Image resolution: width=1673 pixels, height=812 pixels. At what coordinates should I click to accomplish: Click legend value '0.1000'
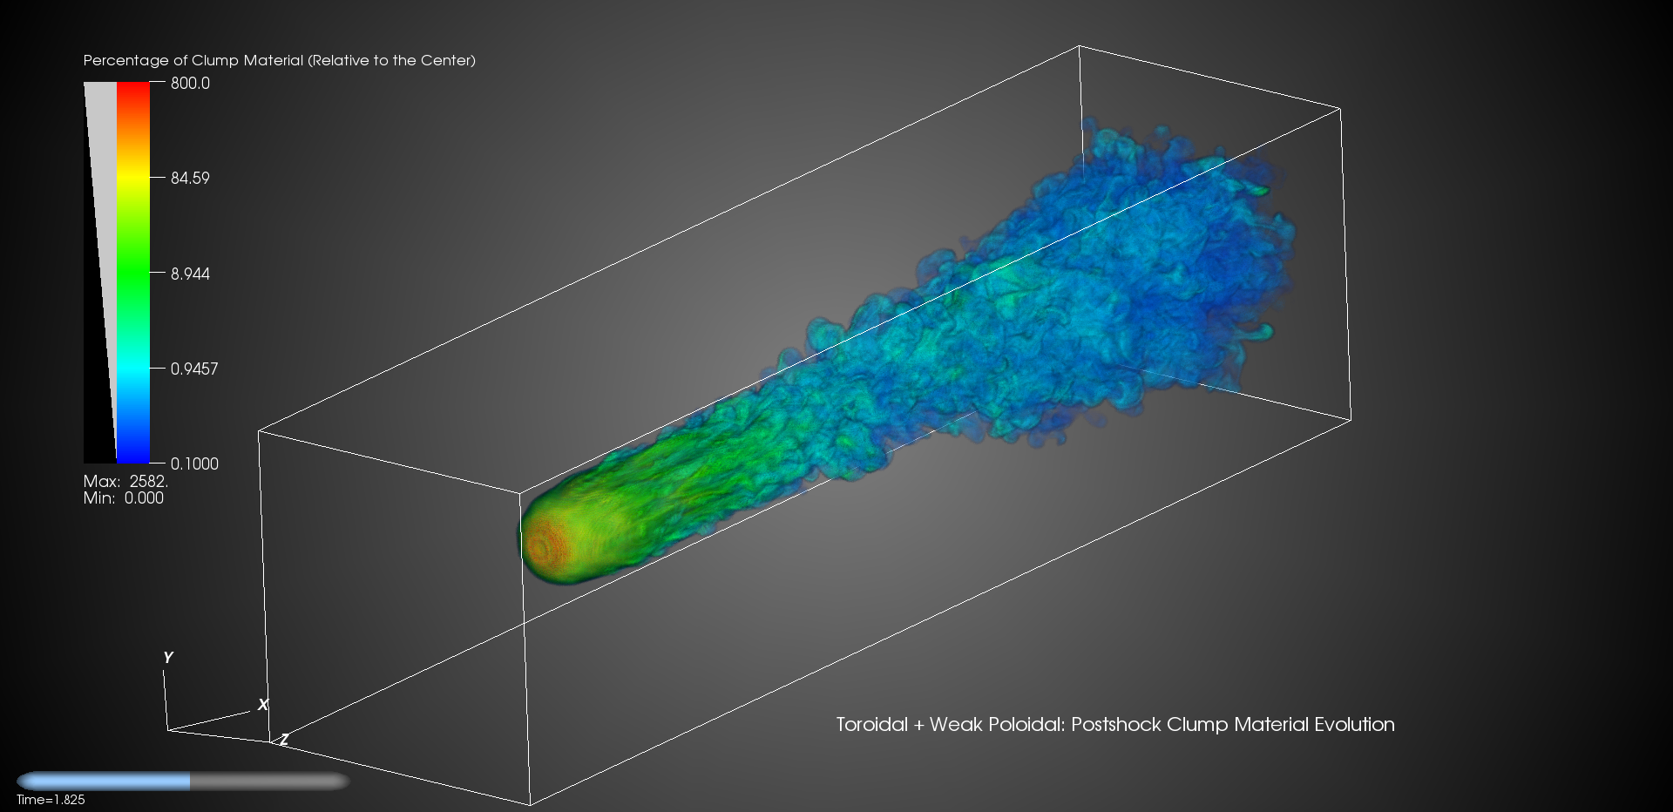(x=194, y=464)
